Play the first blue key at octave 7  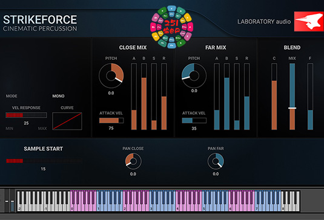256,207
